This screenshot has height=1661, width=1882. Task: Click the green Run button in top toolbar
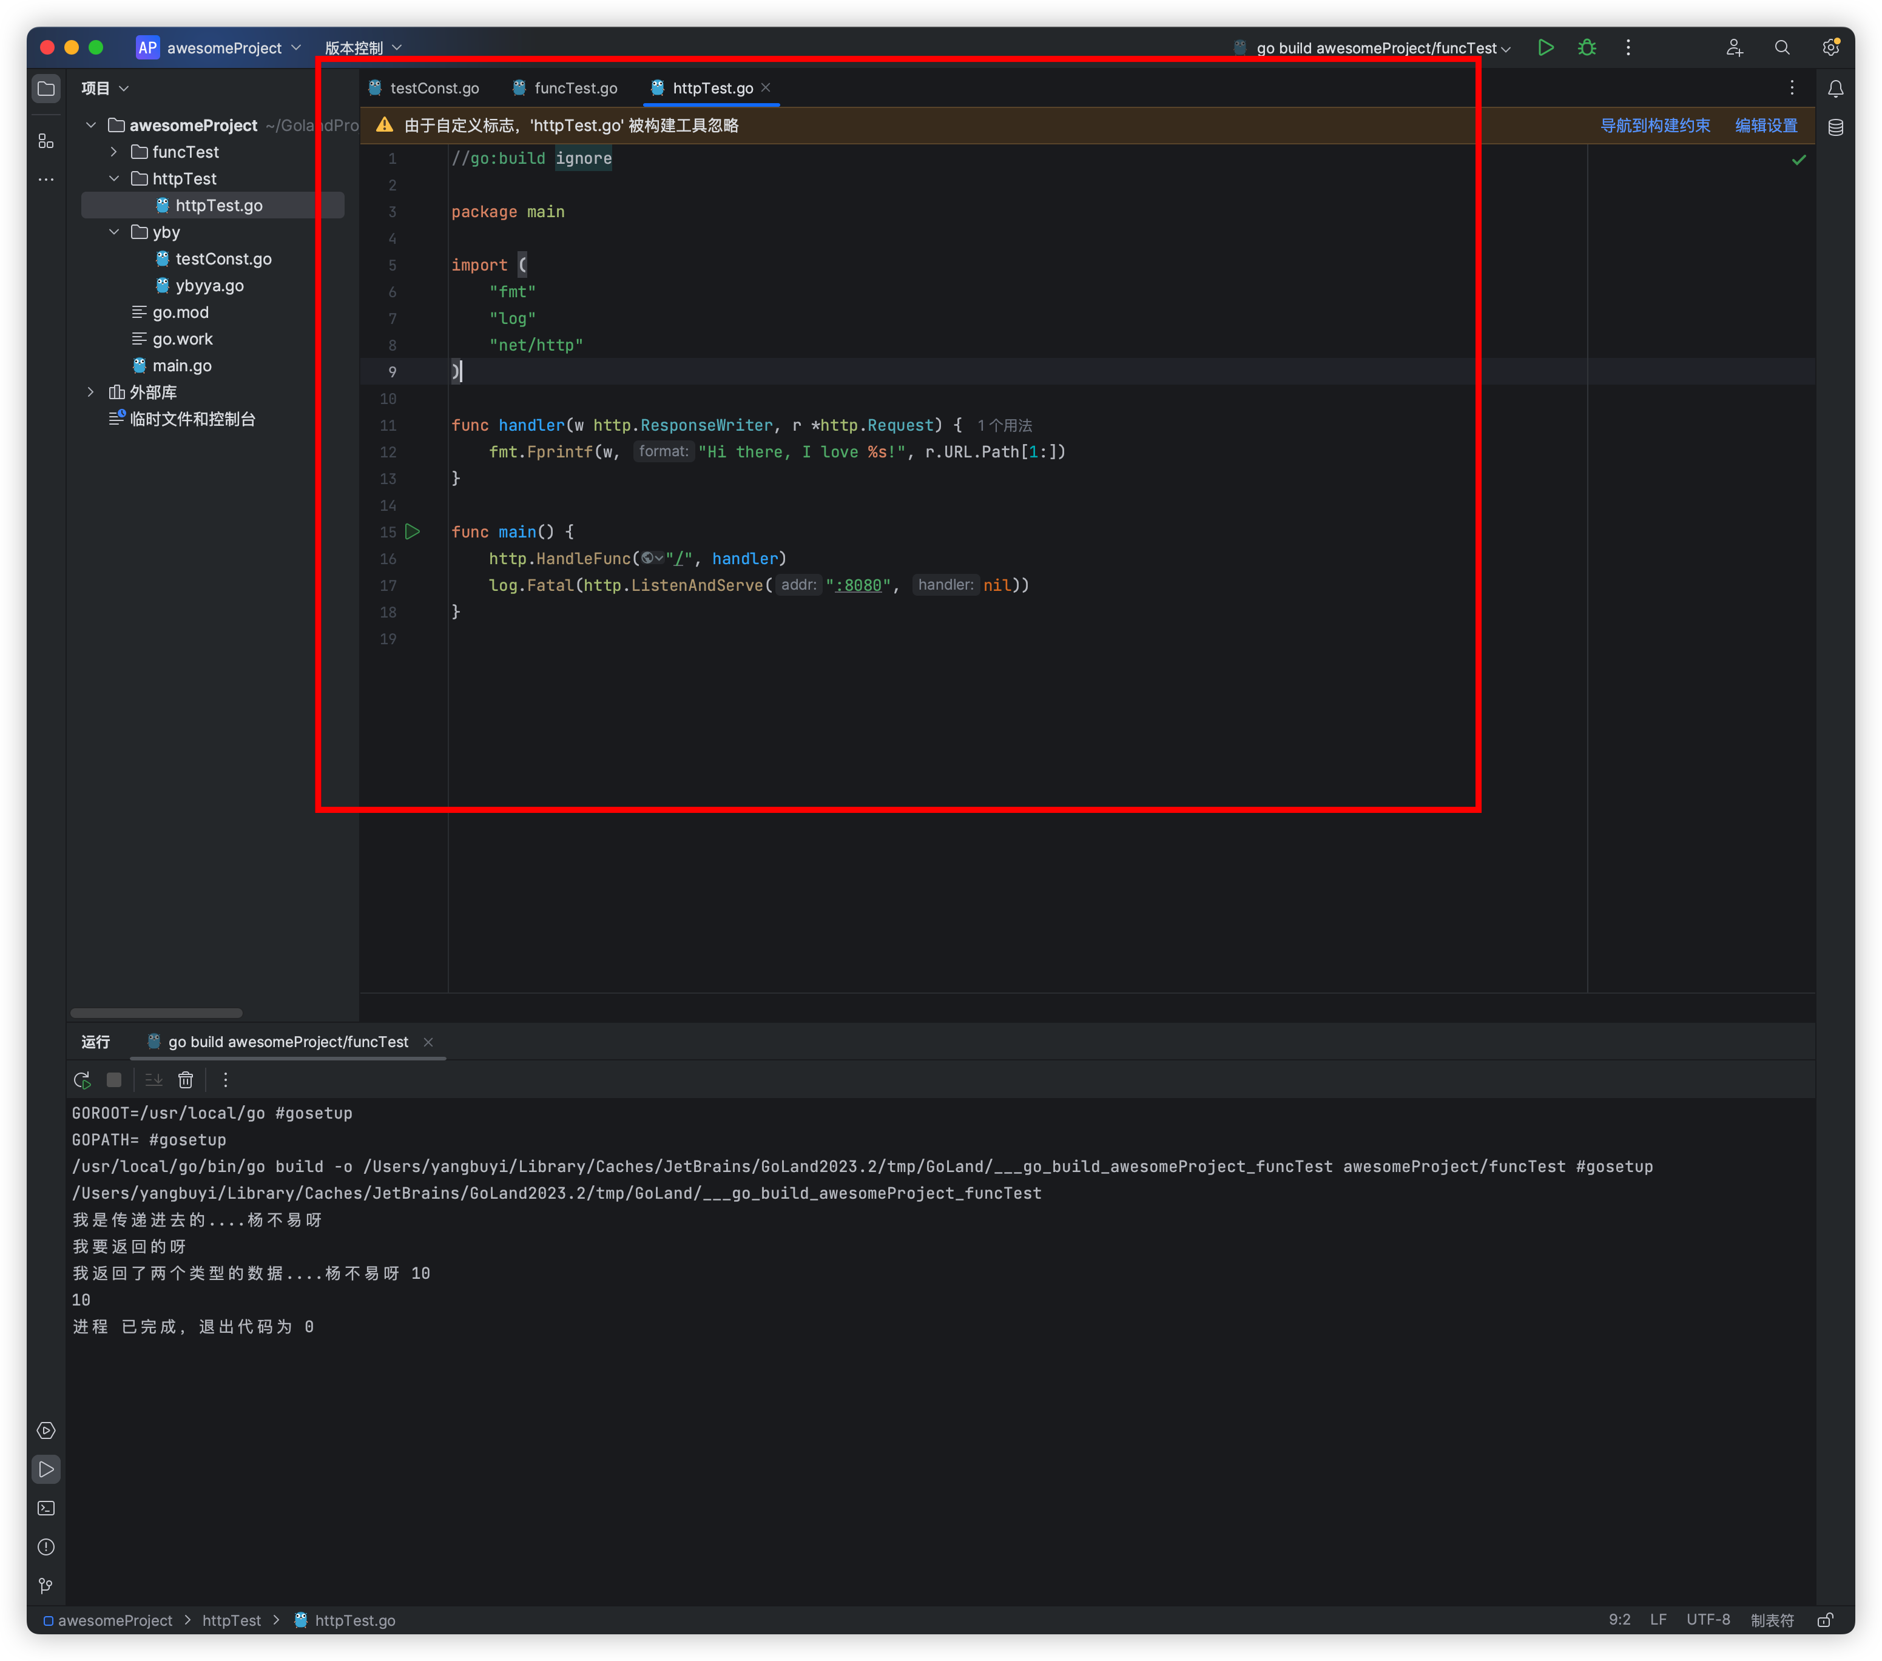click(1546, 47)
